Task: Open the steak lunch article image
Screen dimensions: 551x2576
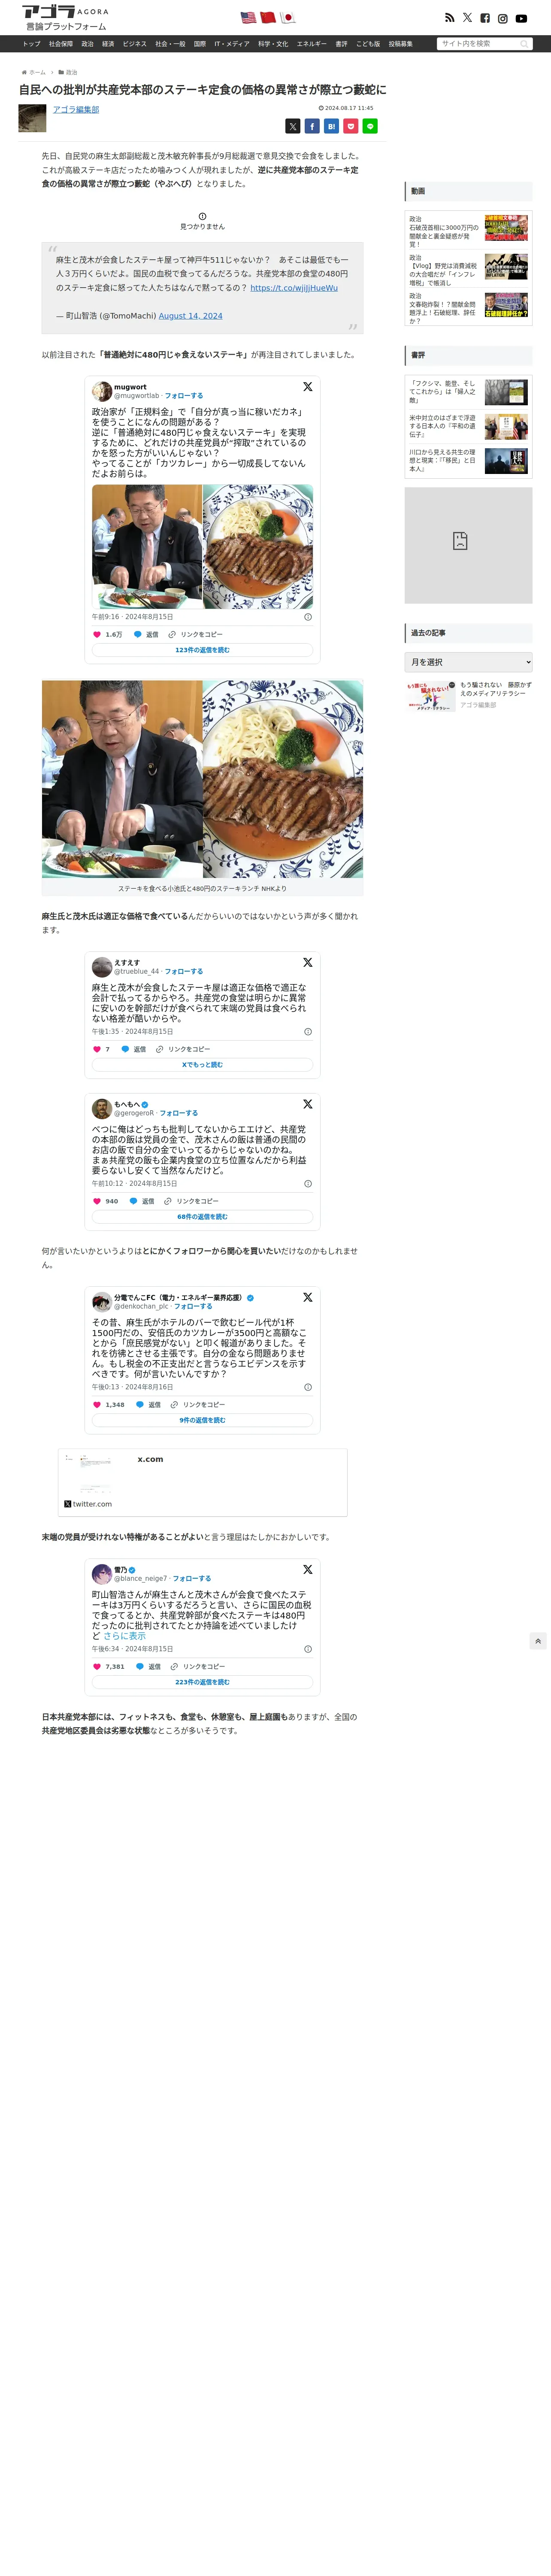Action: coord(202,779)
